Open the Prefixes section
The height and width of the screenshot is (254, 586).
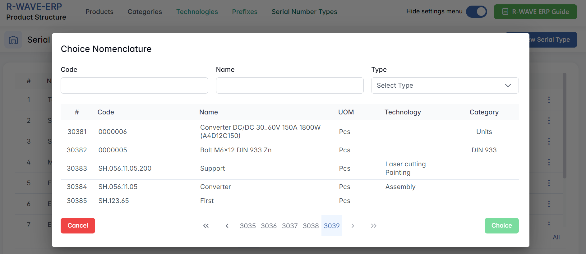click(x=245, y=12)
